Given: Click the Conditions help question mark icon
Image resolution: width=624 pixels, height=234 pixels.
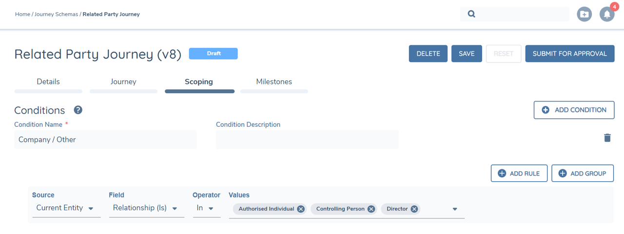Looking at the screenshot, I should coord(78,110).
